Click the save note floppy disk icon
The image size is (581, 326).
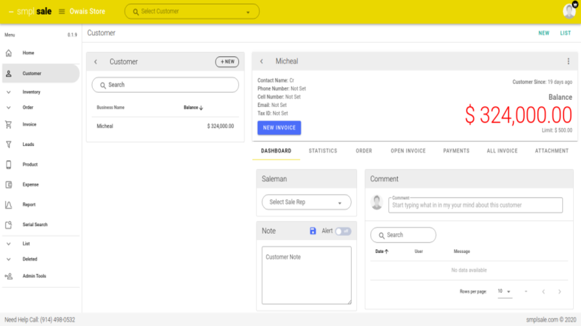313,231
